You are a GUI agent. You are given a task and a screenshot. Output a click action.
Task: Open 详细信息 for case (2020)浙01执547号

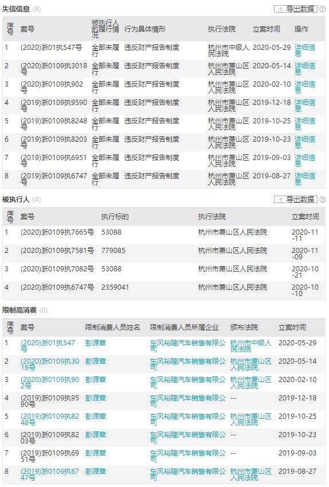coord(304,50)
